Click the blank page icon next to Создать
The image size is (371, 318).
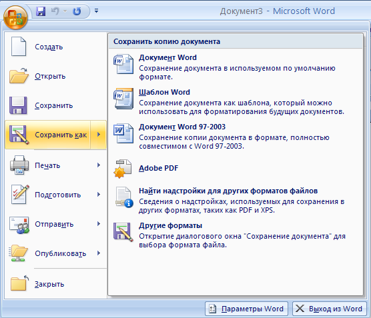click(19, 47)
